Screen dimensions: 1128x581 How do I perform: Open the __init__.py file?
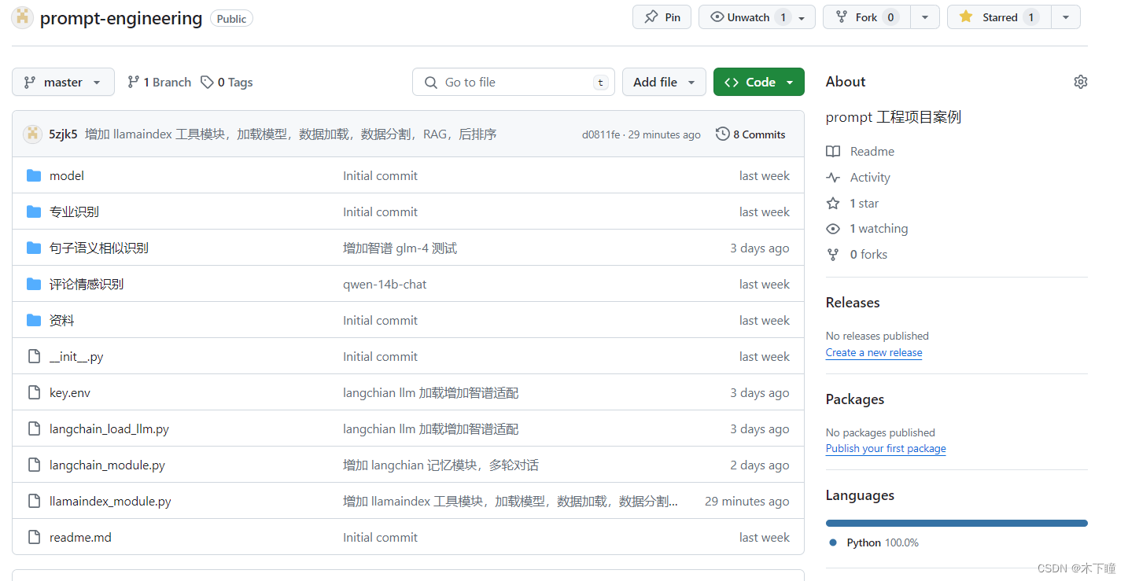(76, 356)
